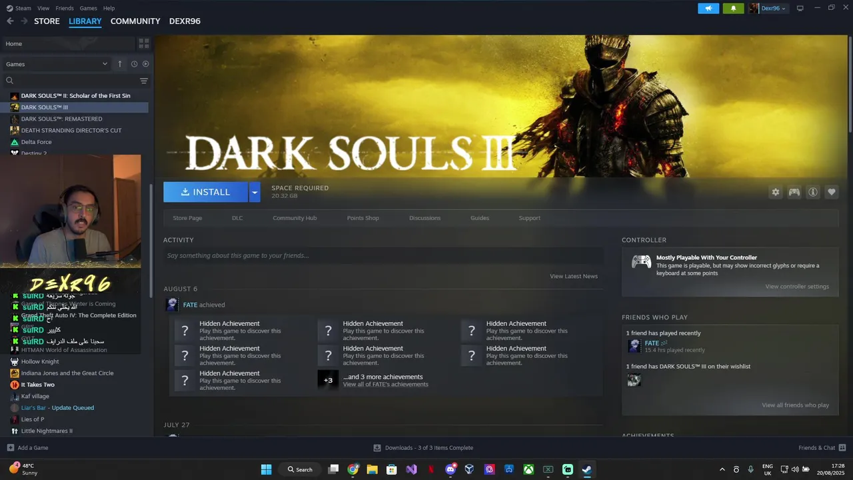Open the Discussions link

pos(425,218)
